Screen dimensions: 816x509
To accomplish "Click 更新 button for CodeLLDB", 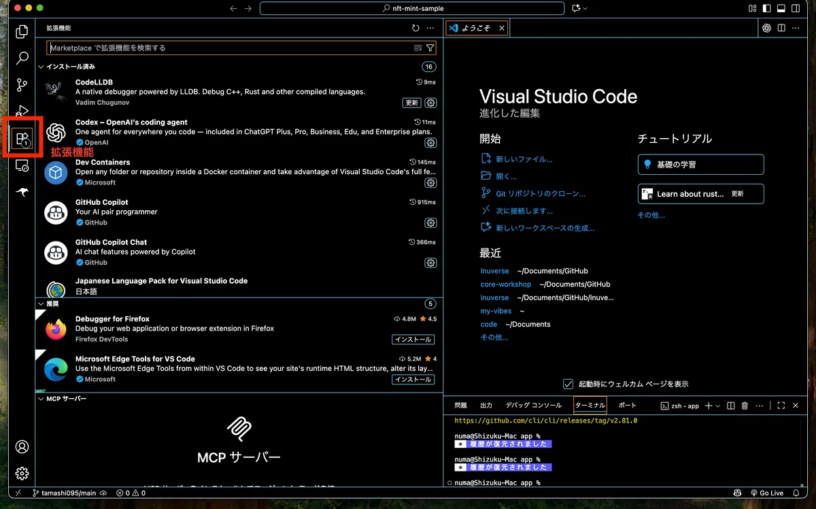I will click(x=412, y=103).
